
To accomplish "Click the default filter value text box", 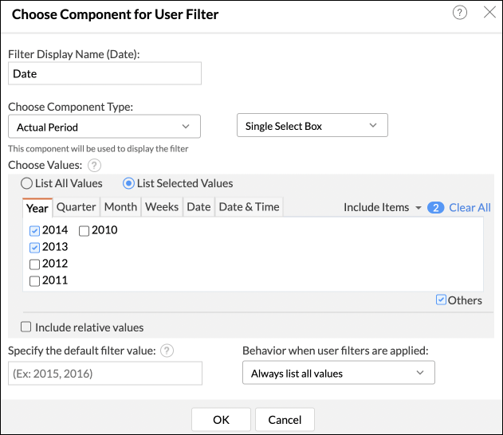I will tap(104, 373).
